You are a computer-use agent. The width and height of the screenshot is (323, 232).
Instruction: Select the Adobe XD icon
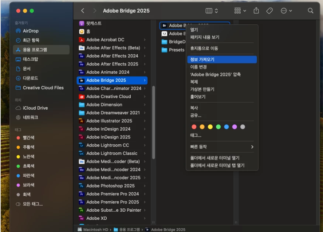point(82,218)
